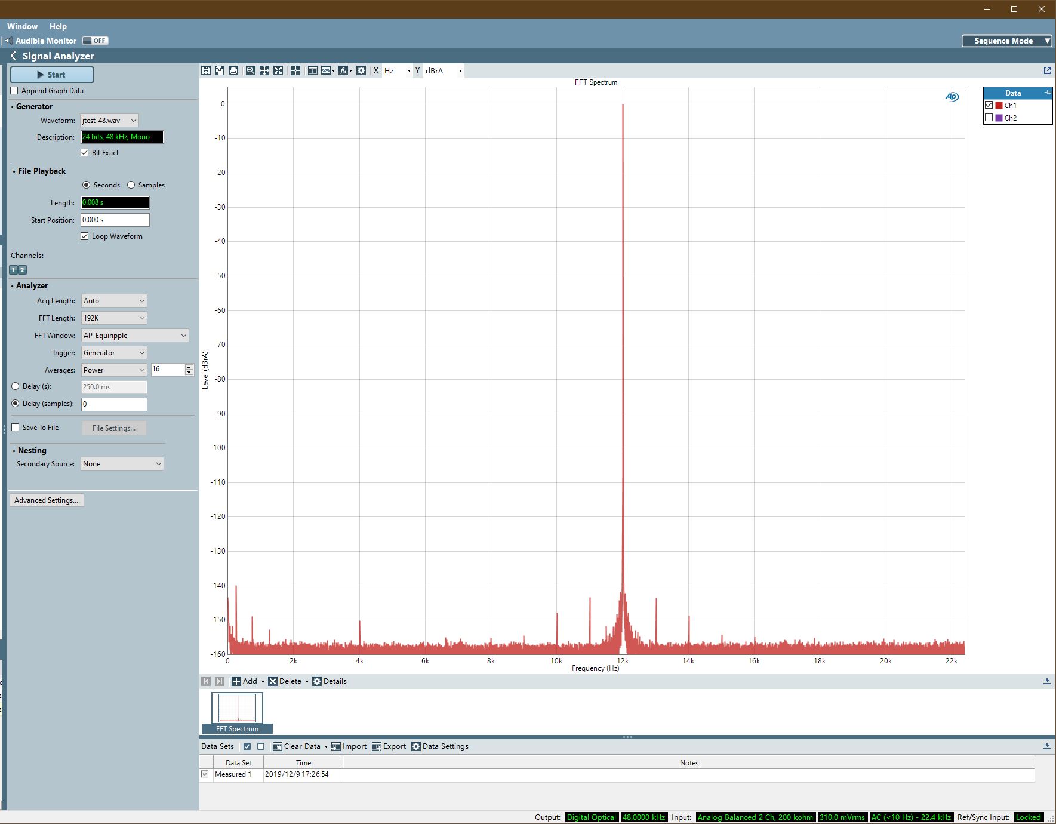Select FFT Spectrum result thumbnail
The width and height of the screenshot is (1056, 824).
pyautogui.click(x=237, y=713)
